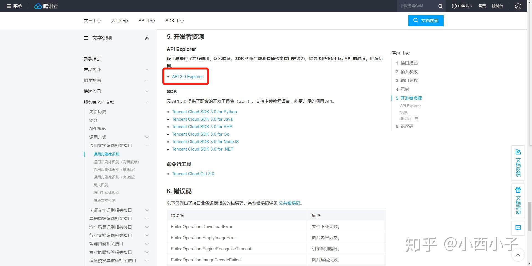The height and width of the screenshot is (266, 532).
Task: Open 新手指引 in sidebar
Action: point(92,59)
